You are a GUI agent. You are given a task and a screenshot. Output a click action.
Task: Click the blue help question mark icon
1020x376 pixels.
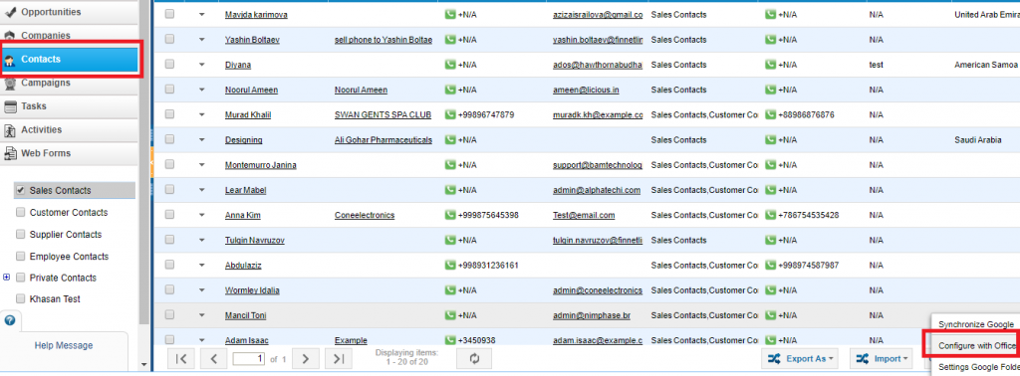tap(9, 321)
